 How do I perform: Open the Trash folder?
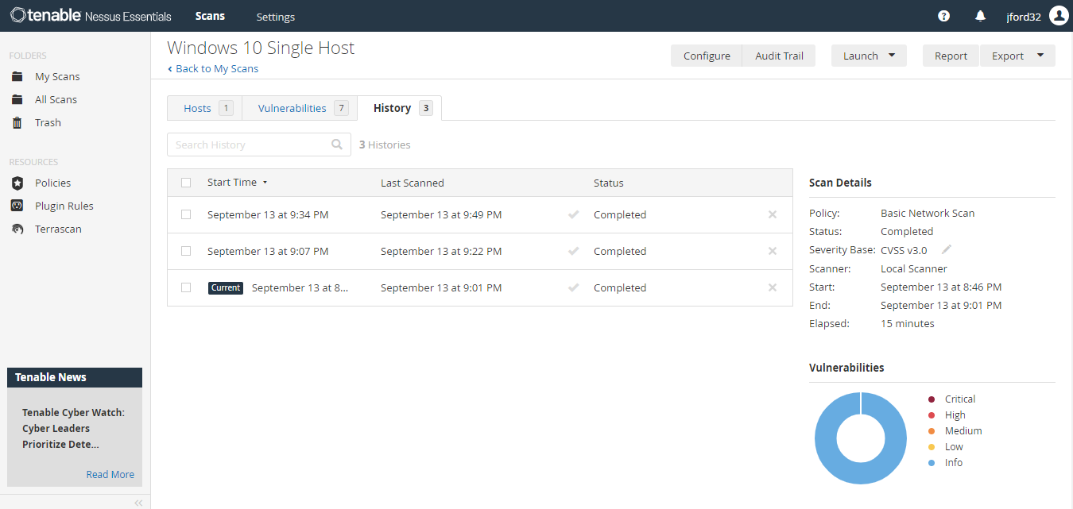[x=48, y=122]
